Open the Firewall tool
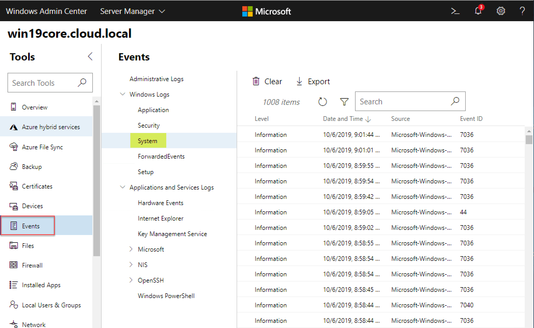This screenshot has width=534, height=328. [32, 265]
